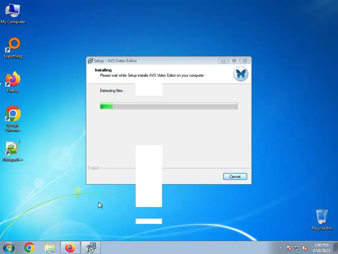Viewport: 338px width, 254px height.
Task: Open the clock showing 2:06 PM
Action: (321, 248)
